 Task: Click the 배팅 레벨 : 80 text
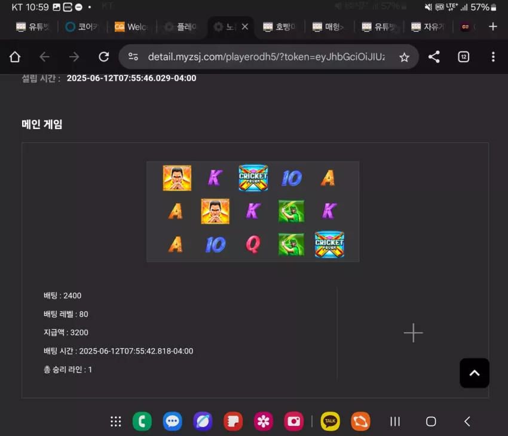(x=66, y=314)
